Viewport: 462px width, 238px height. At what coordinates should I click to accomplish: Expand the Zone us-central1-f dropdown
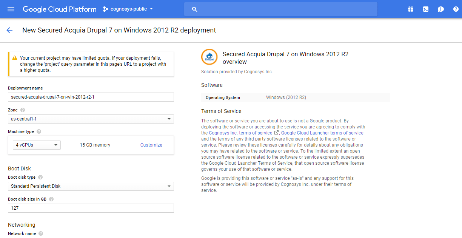(91, 119)
